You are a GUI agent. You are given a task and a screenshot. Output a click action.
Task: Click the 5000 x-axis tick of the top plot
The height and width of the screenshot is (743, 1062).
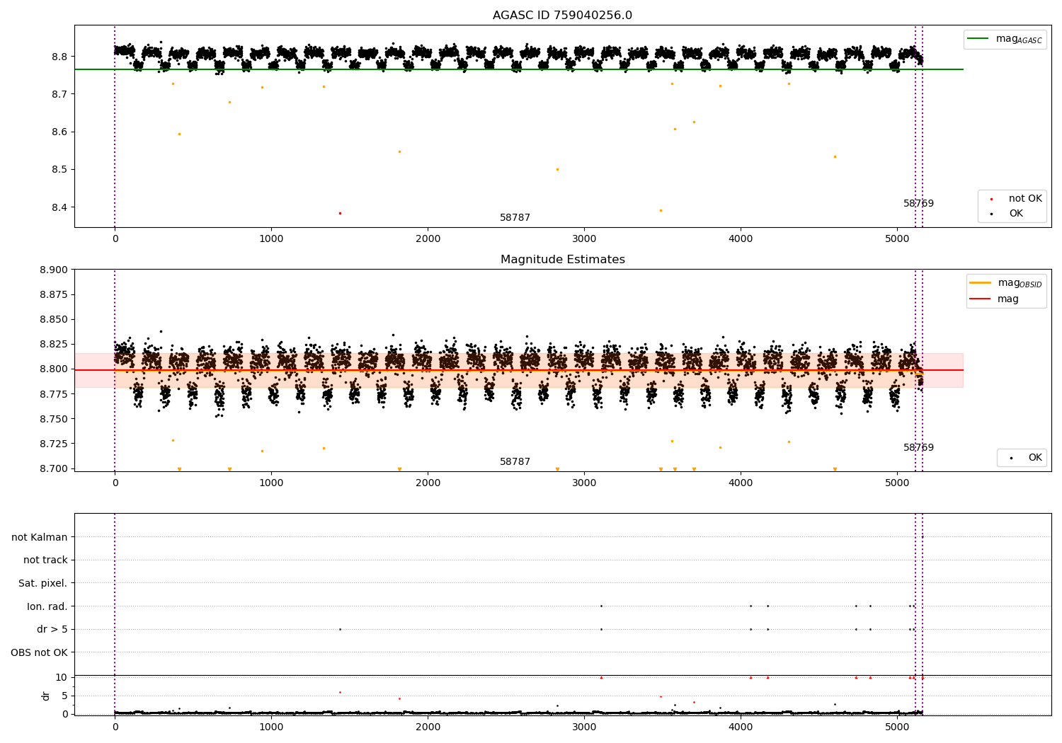pyautogui.click(x=897, y=239)
